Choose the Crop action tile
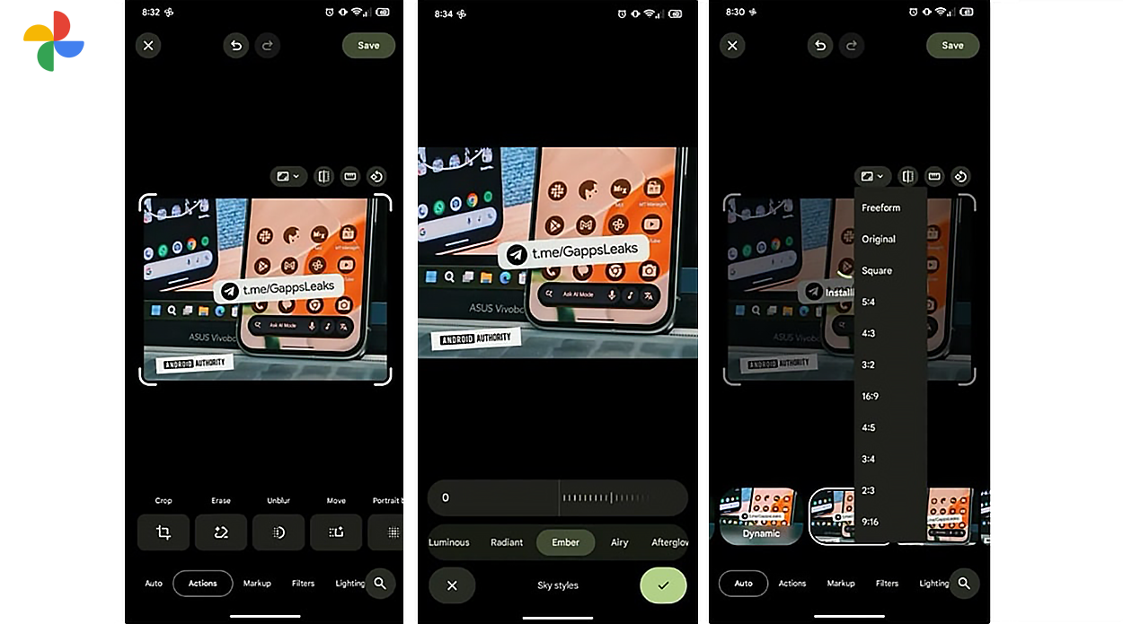 (164, 532)
